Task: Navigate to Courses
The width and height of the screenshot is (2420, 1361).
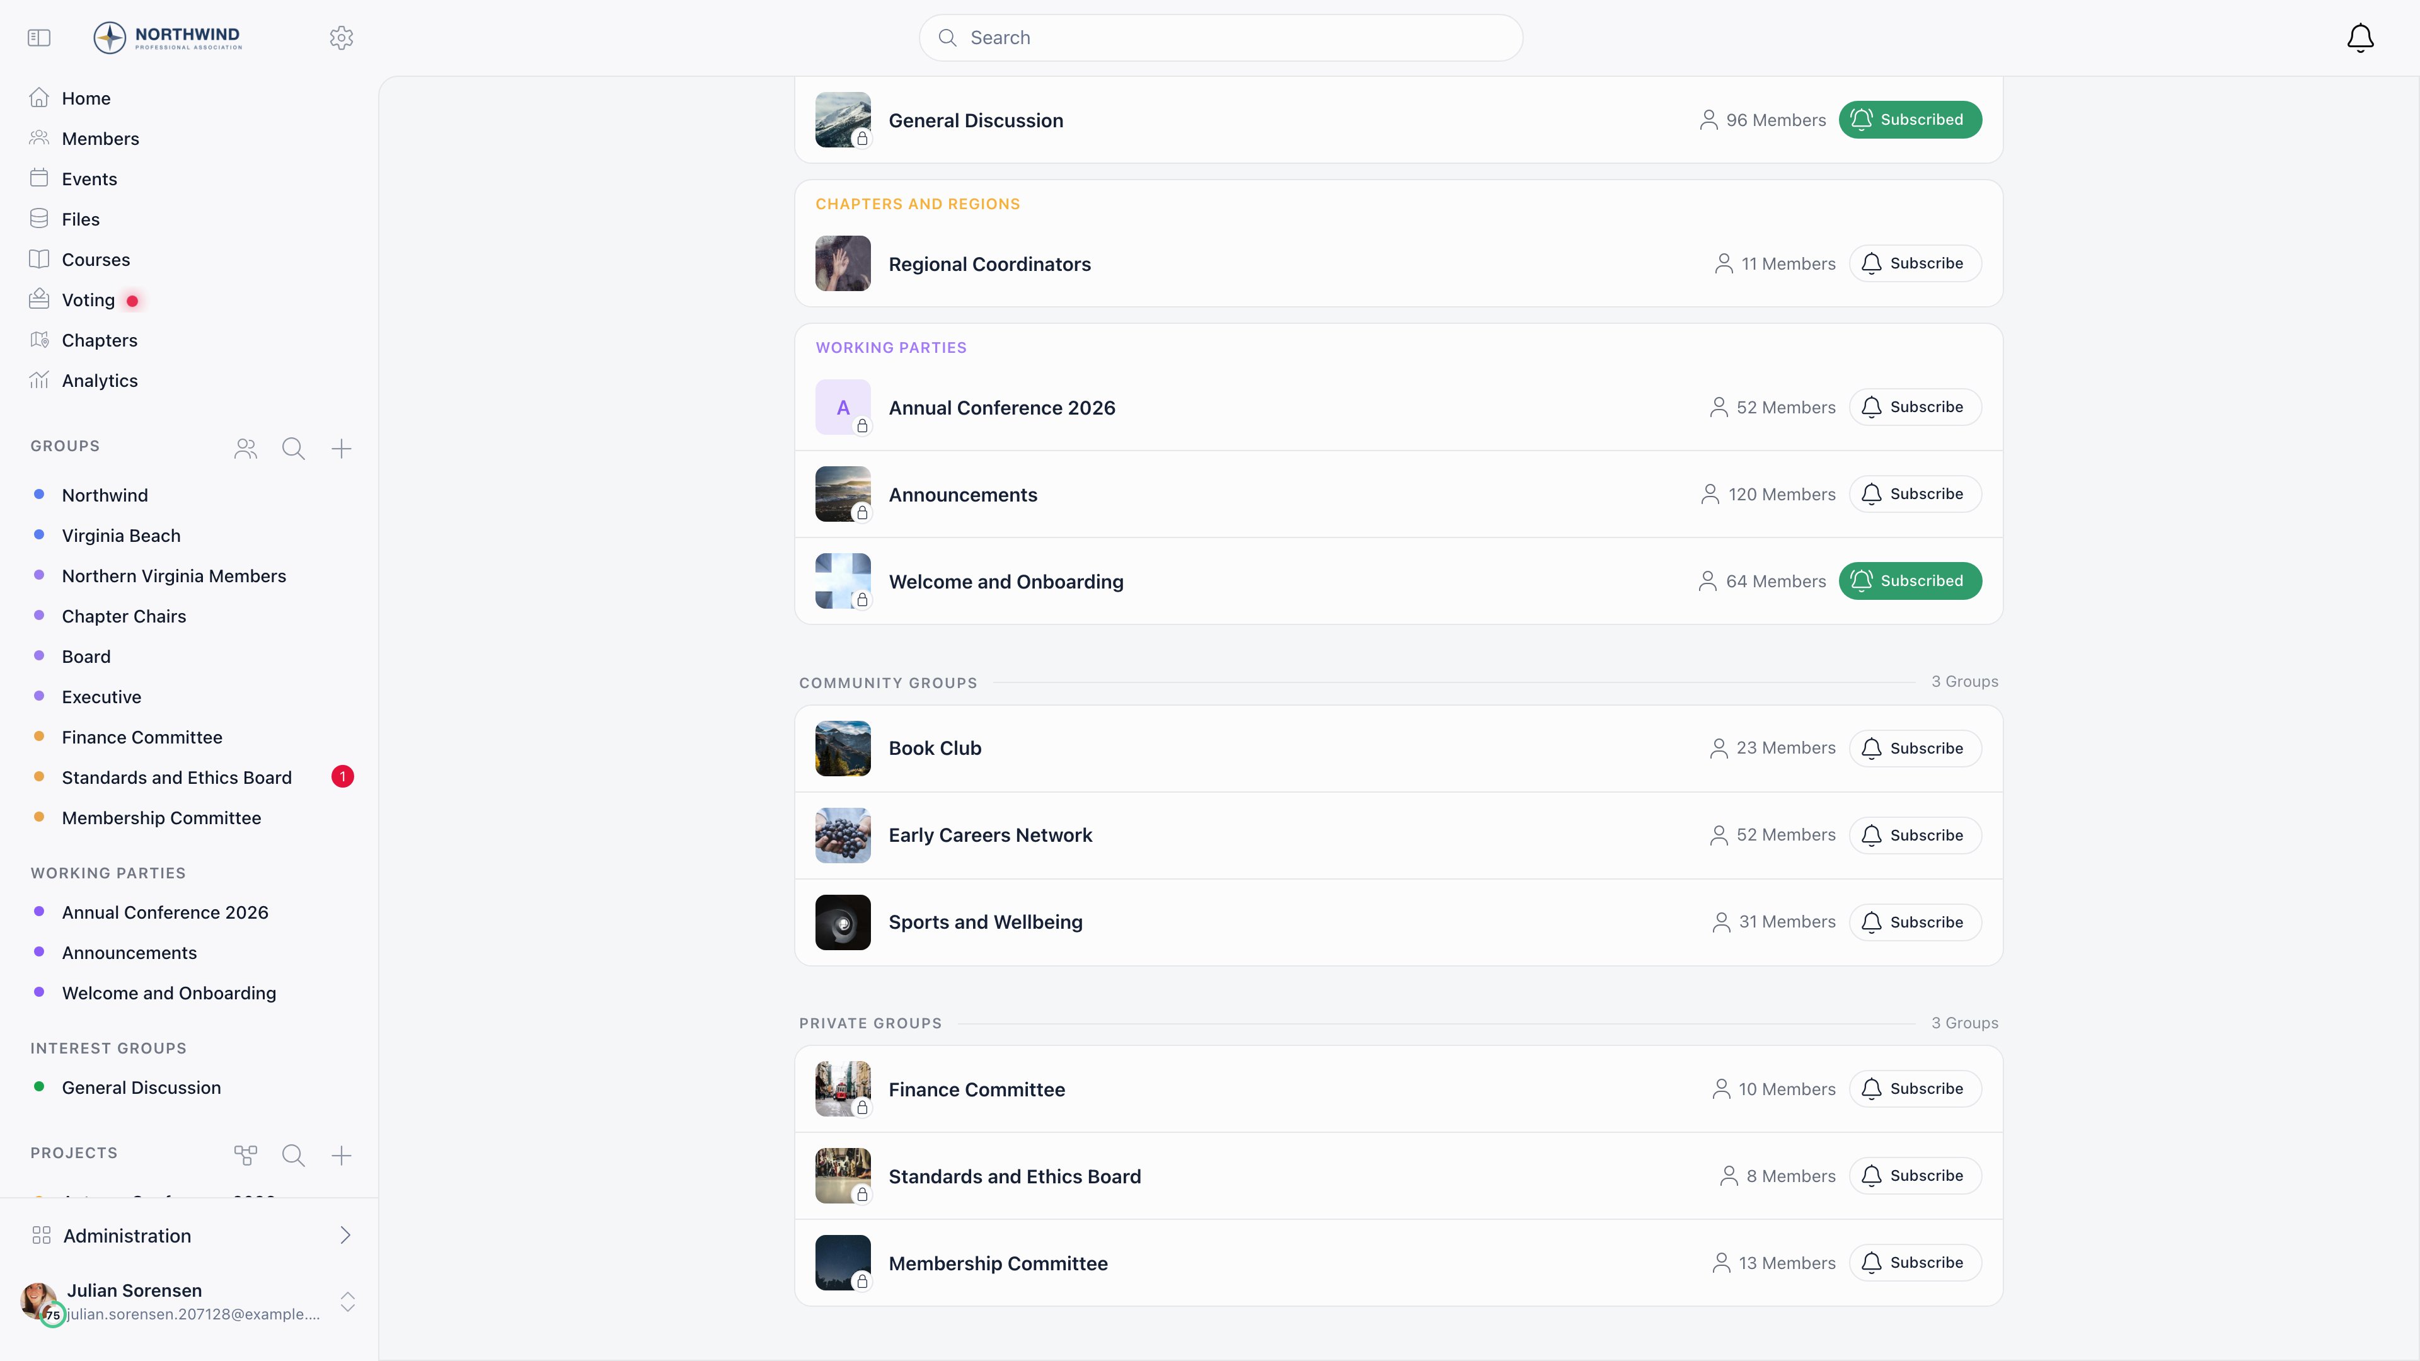Action: [96, 260]
